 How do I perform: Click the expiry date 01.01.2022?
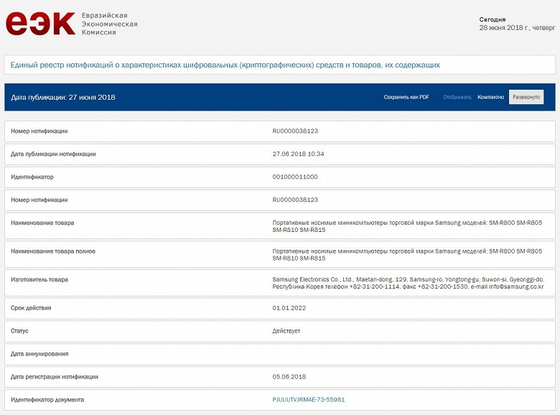click(289, 308)
